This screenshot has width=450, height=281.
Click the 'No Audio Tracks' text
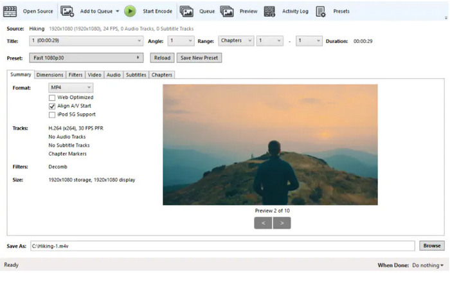tap(67, 136)
